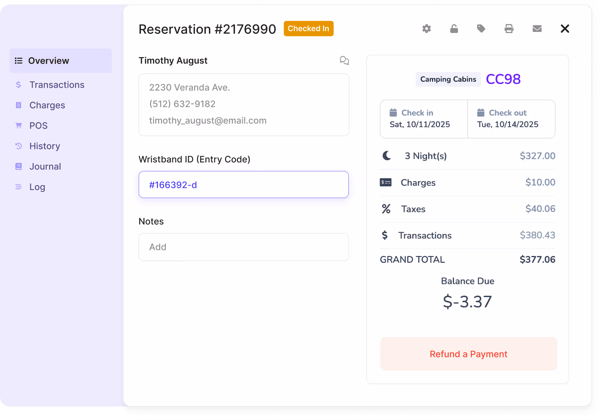This screenshot has height=420, width=601.
Task: Print the reservation using the printer icon
Action: 509,29
